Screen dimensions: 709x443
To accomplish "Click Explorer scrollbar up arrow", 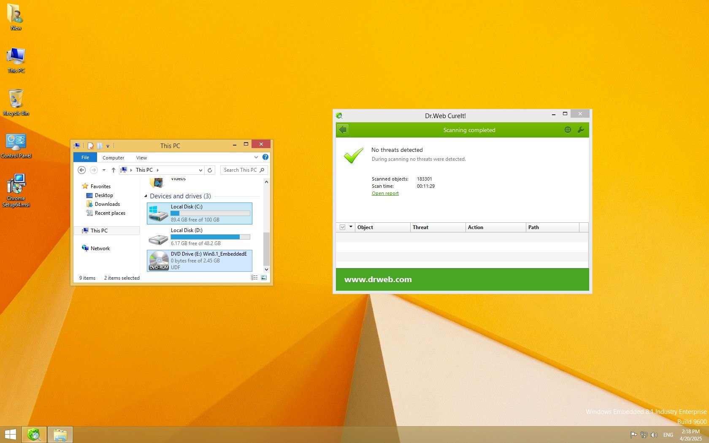I will (x=266, y=182).
